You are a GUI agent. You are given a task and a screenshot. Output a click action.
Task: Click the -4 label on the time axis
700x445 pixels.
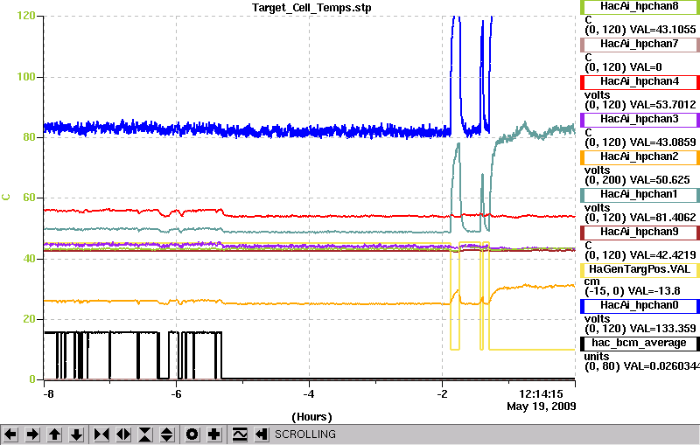click(309, 394)
